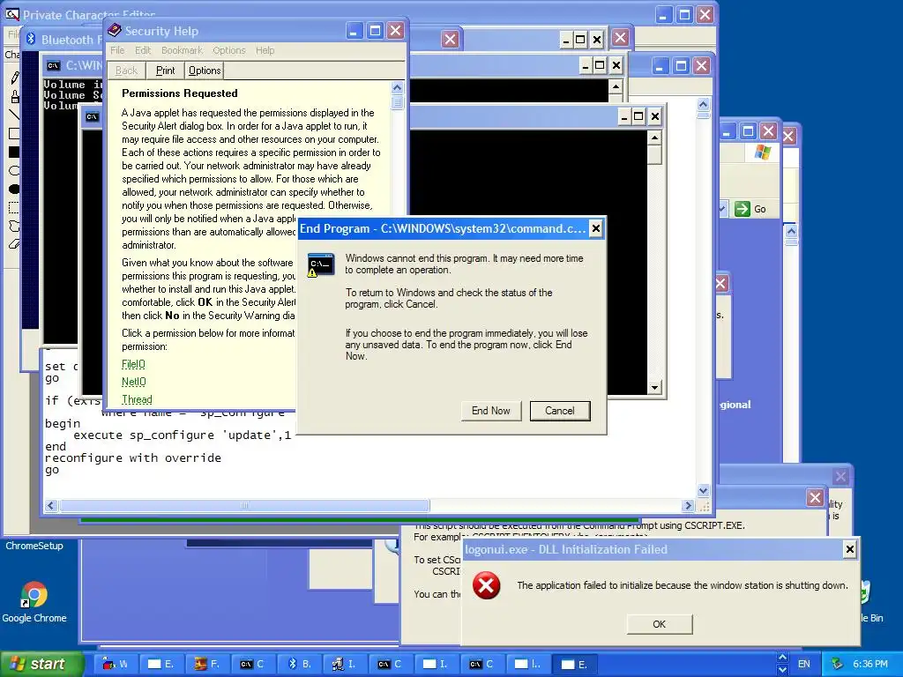Click right scroll arrow of script text window

point(688,505)
